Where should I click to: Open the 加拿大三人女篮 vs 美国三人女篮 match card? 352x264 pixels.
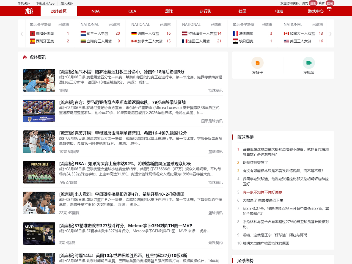click(x=303, y=34)
